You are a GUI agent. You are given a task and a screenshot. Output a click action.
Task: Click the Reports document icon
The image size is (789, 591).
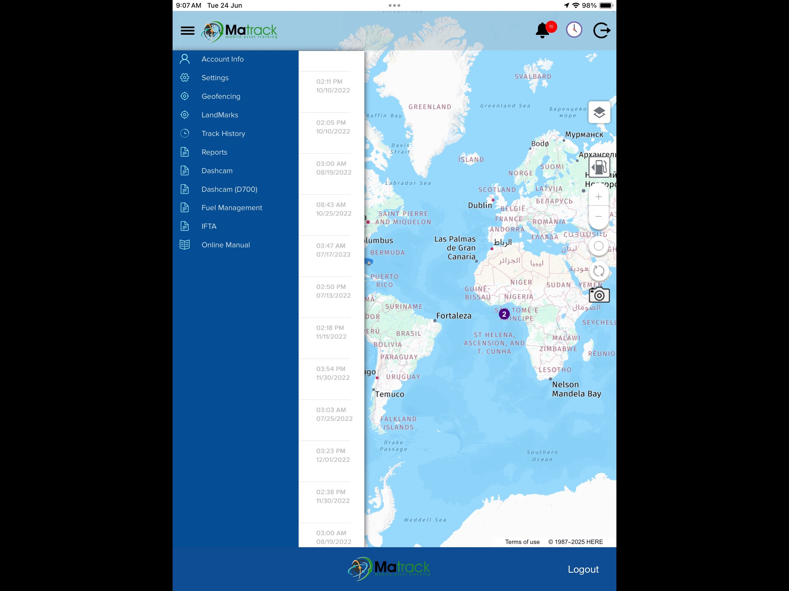pos(184,152)
